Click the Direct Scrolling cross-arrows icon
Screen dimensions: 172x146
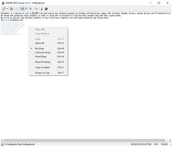coord(36,9)
